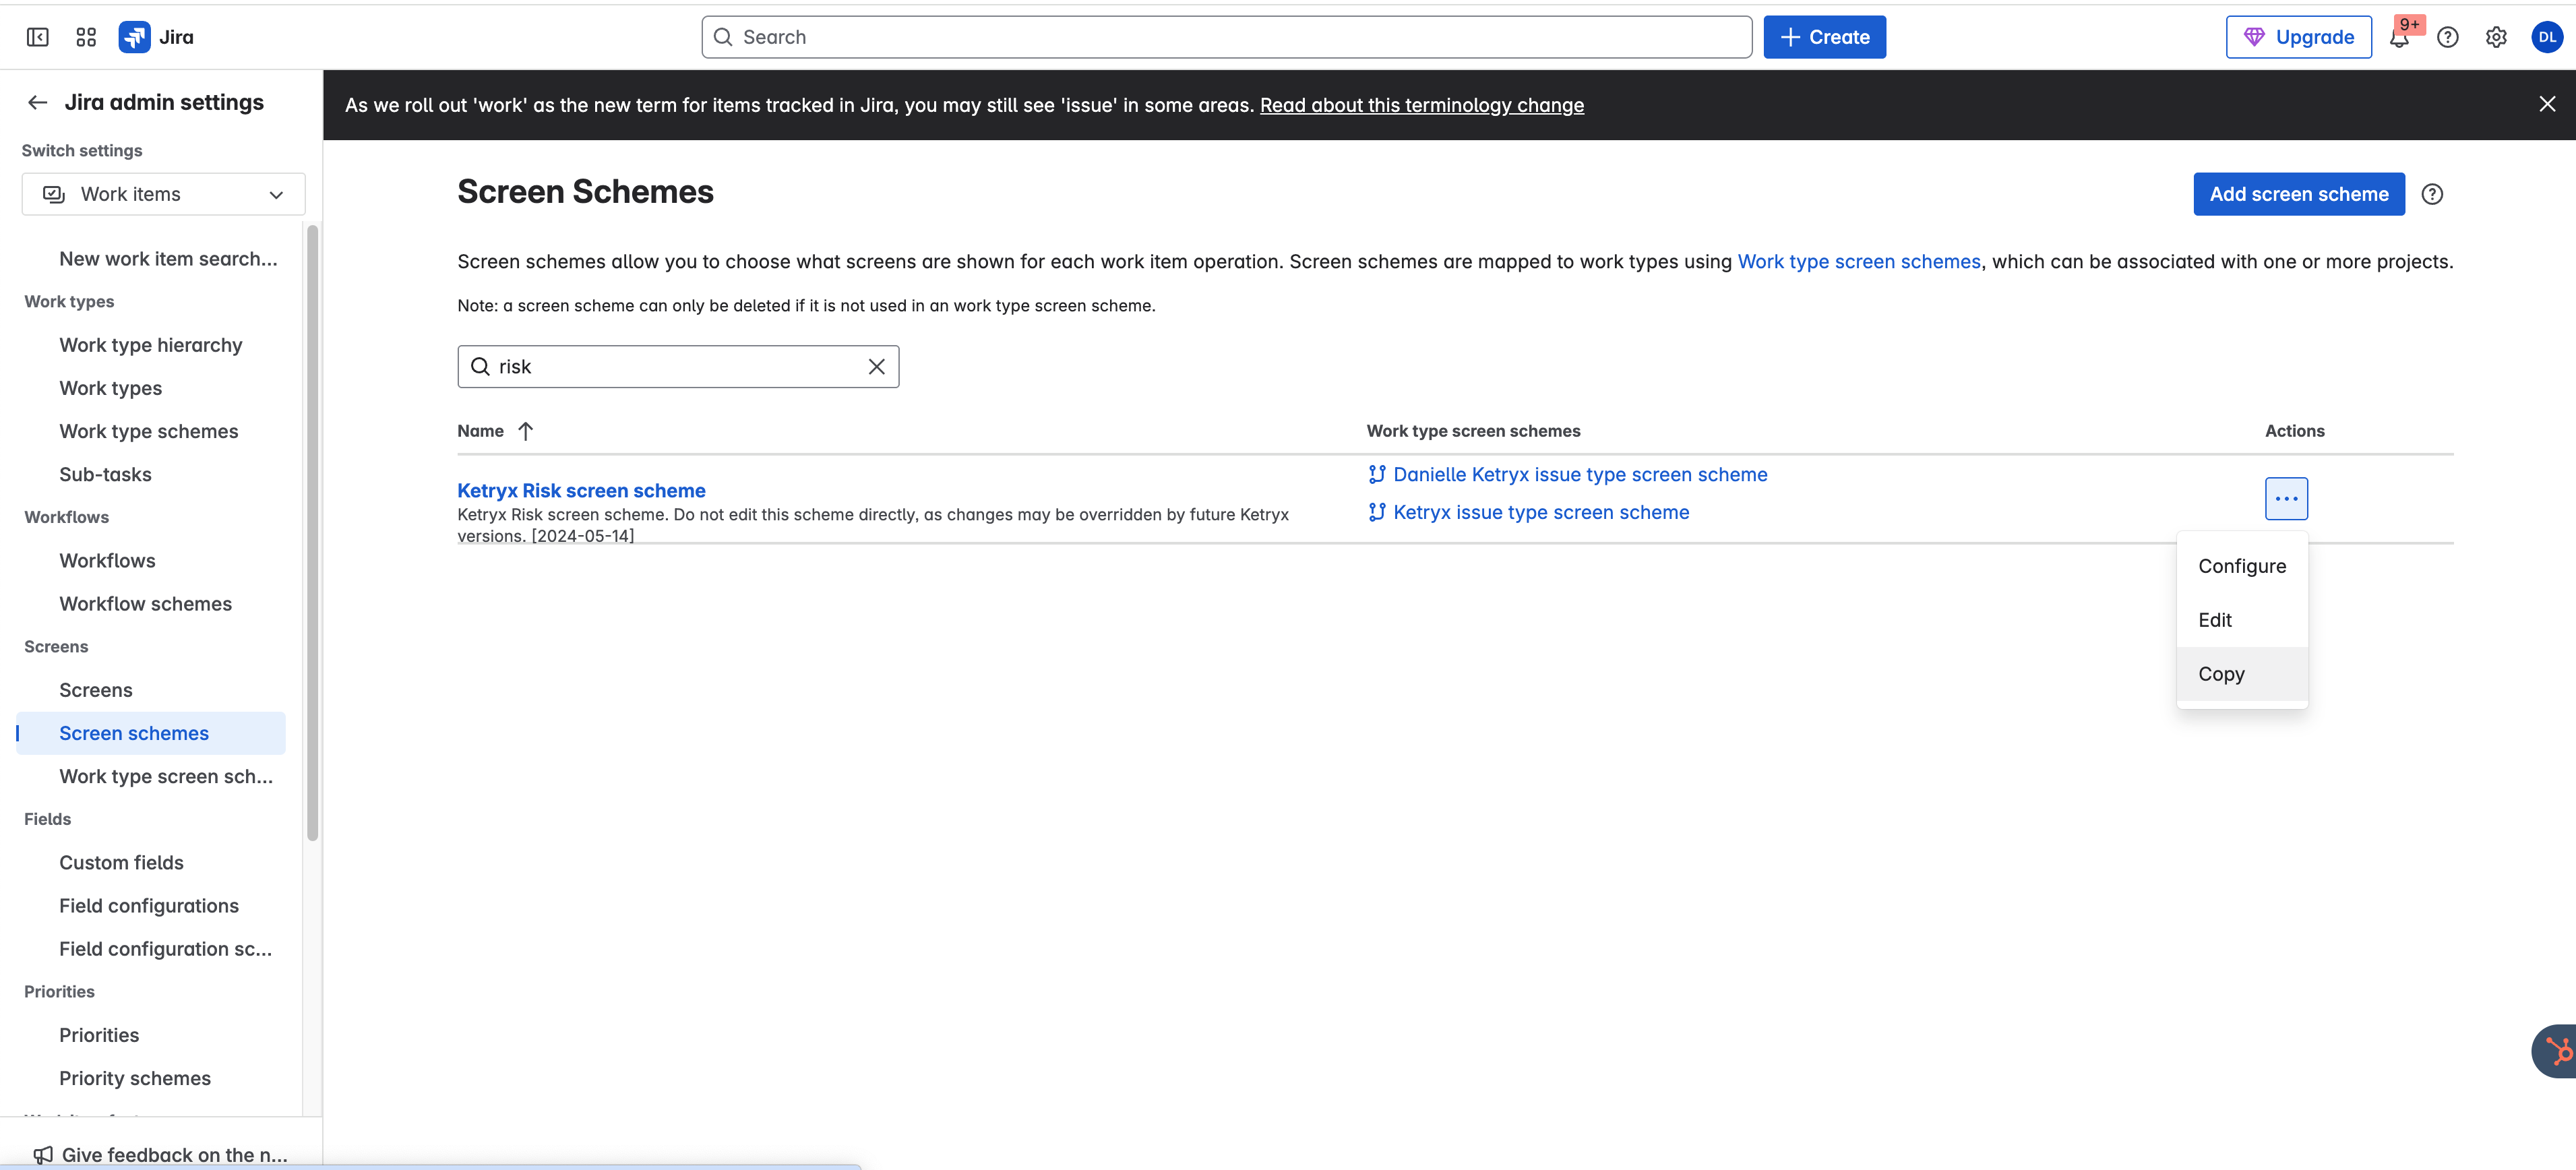Image resolution: width=2576 pixels, height=1170 pixels.
Task: Click into the risk filter field
Action: (677, 367)
